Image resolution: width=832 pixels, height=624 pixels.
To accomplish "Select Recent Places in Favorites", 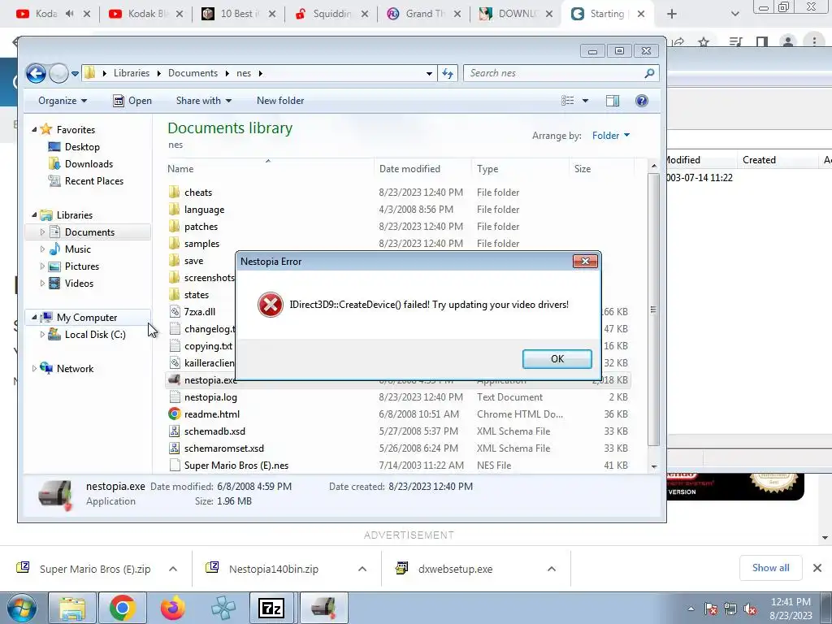I will point(93,181).
